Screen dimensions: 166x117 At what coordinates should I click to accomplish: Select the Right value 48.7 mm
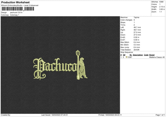point(137,30)
